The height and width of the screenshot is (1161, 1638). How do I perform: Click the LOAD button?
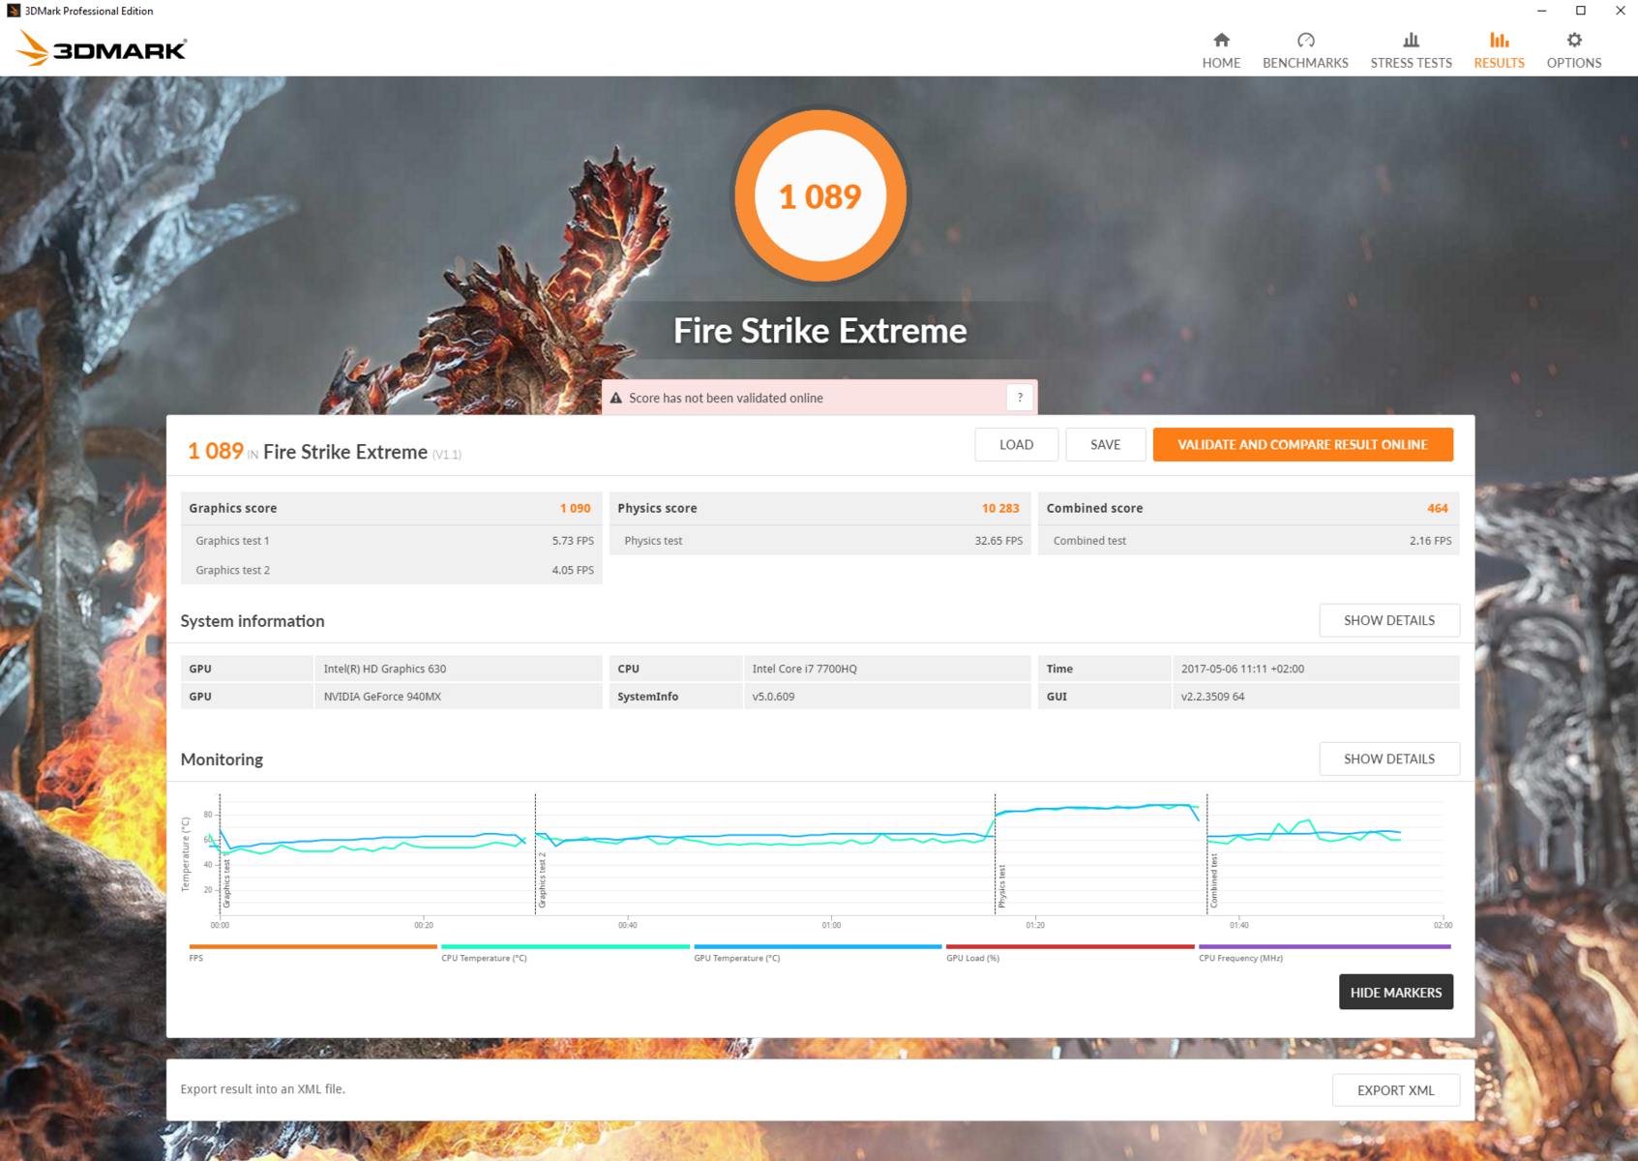(1016, 445)
